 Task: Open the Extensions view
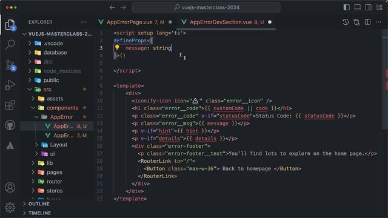pos(10,105)
